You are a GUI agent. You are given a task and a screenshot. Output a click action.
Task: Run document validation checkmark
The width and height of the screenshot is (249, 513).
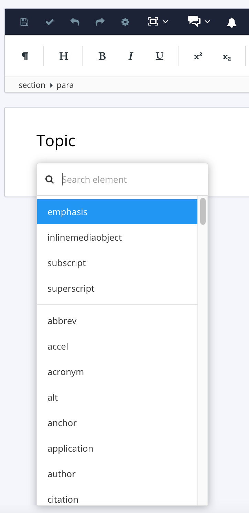click(50, 21)
